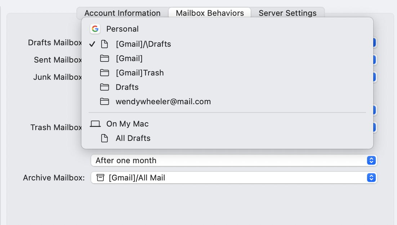Screen dimensions: 397x225
Task: Choose wendywheeler@mail.com from the mailbox list
Action: click(163, 101)
